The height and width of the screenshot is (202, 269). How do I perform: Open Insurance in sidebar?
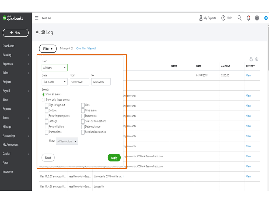(8, 172)
